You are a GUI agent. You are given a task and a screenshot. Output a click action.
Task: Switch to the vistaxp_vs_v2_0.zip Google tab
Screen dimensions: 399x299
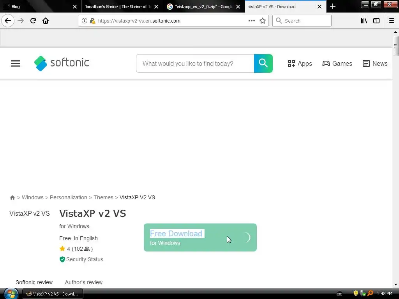point(204,6)
